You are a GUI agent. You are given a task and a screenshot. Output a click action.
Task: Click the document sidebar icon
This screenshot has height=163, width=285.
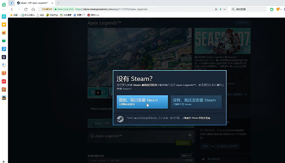point(4,65)
